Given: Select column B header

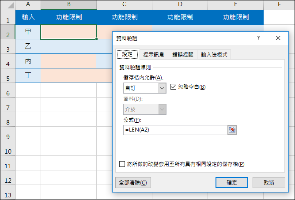Looking at the screenshot, I should (x=68, y=4).
